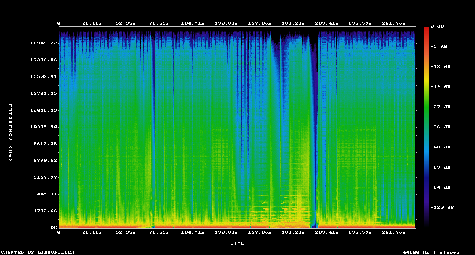Click the 78.53s tick on the top time axis
The height and width of the screenshot is (255, 475).
click(159, 23)
